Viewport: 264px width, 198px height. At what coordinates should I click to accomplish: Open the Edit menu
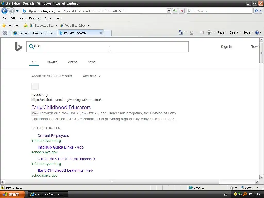[x=13, y=18]
